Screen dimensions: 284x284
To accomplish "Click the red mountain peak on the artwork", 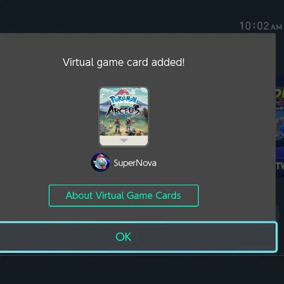I will pos(124,92).
